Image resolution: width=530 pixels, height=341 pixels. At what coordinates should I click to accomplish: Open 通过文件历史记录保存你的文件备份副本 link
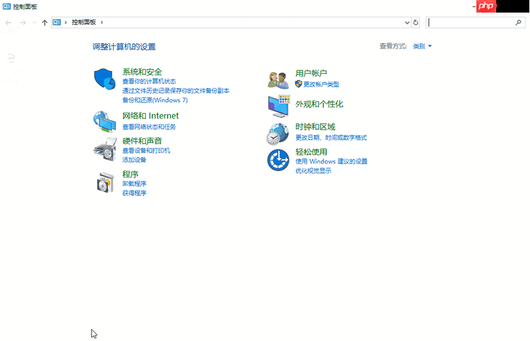click(x=176, y=91)
